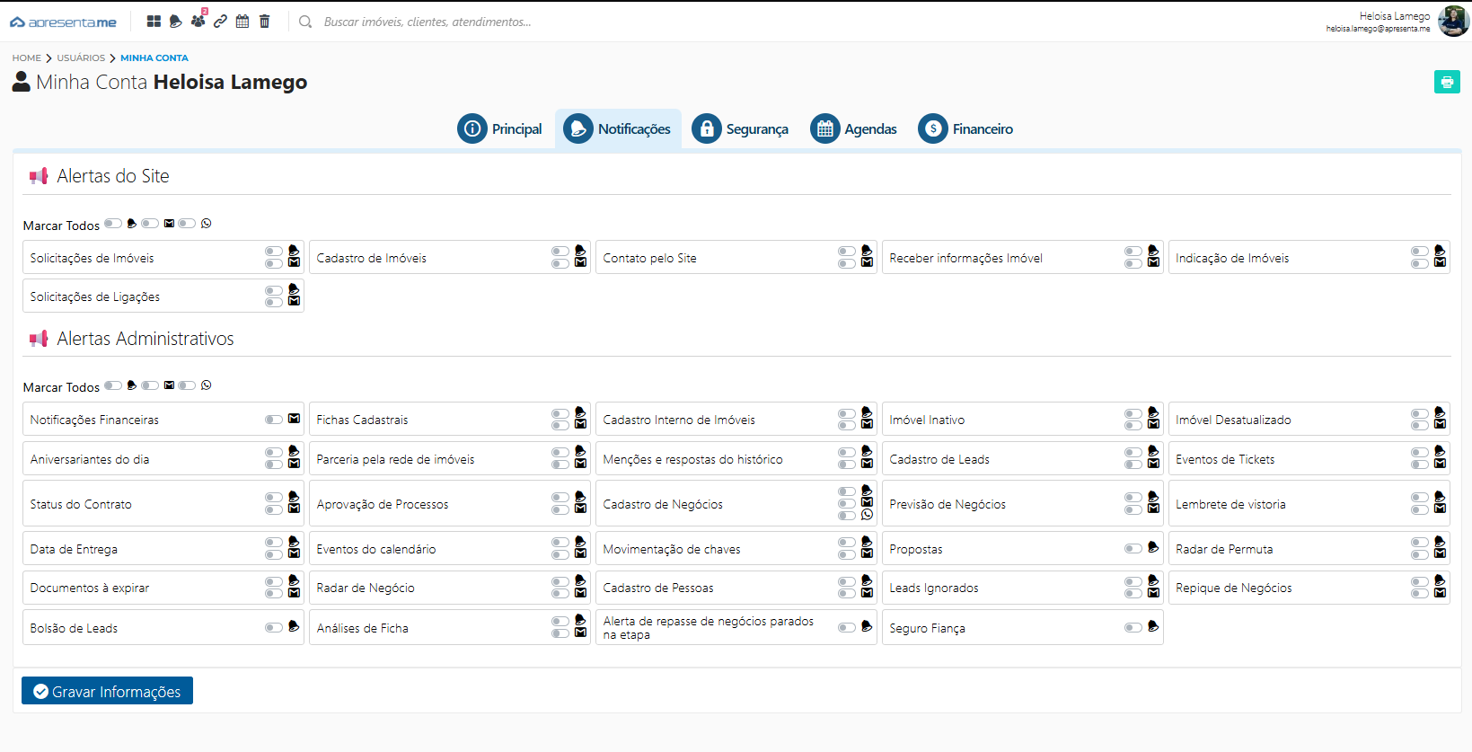Open the Agendas tab
Screen dimensions: 1472x752
(x=853, y=128)
